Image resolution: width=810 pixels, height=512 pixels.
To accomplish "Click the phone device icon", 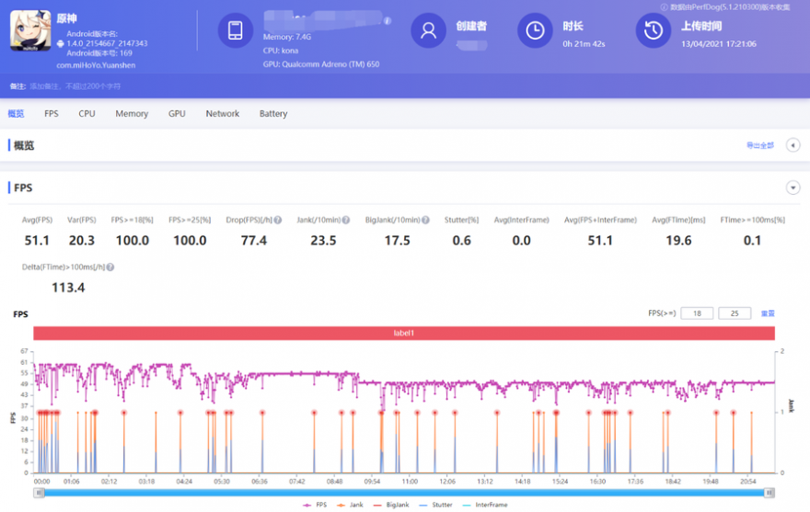I will 235,30.
